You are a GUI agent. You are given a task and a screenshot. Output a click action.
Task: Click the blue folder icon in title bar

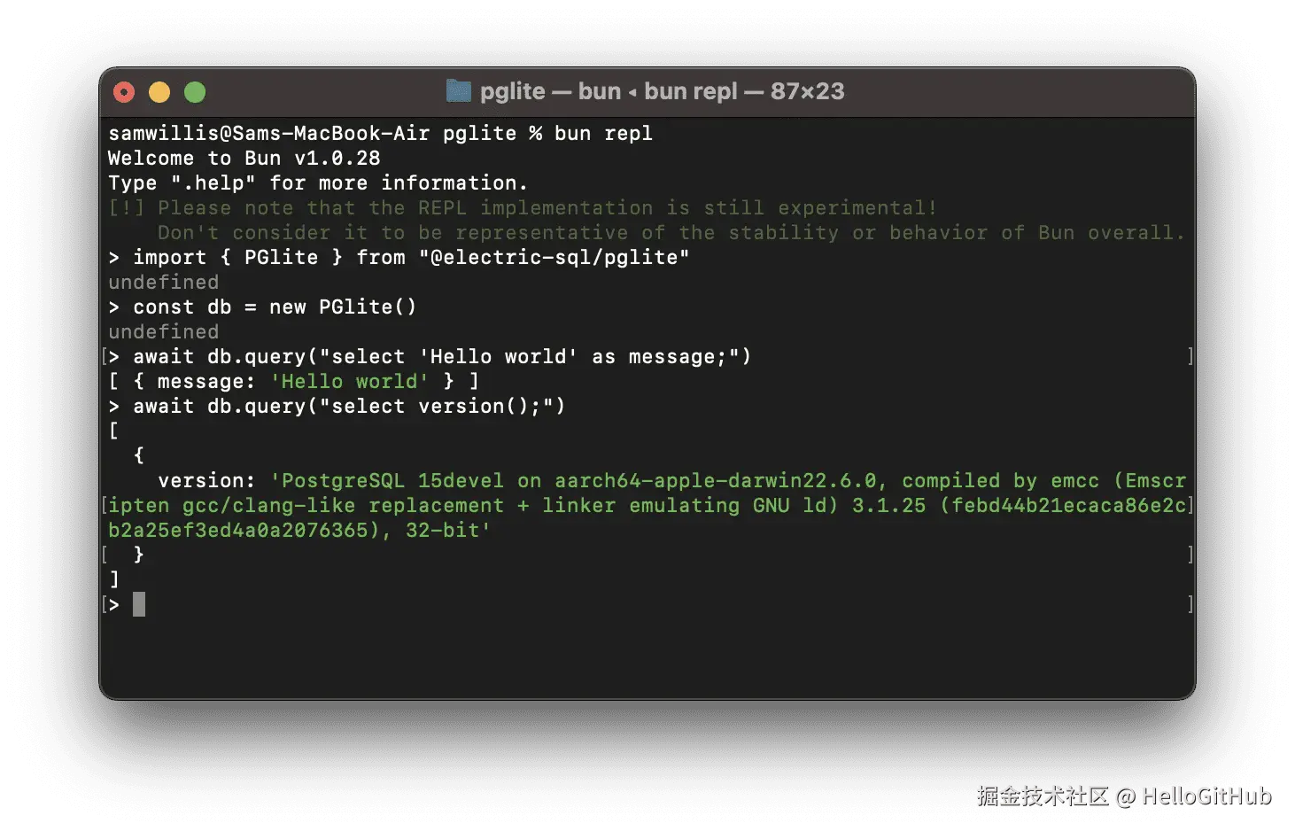pos(458,90)
